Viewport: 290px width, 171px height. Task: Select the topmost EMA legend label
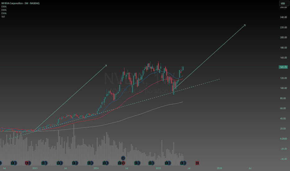[x=4, y=7]
